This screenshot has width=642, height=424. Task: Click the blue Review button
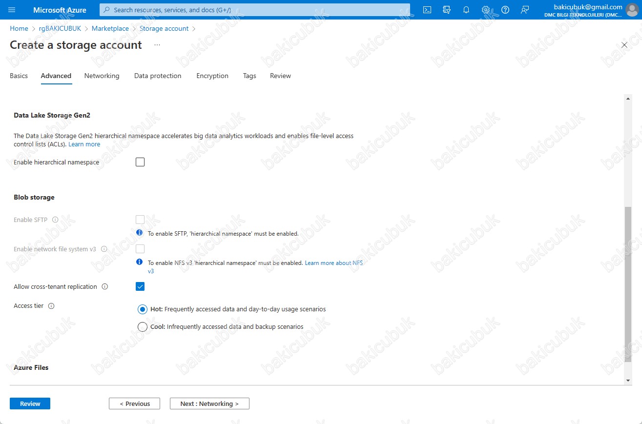pos(30,404)
